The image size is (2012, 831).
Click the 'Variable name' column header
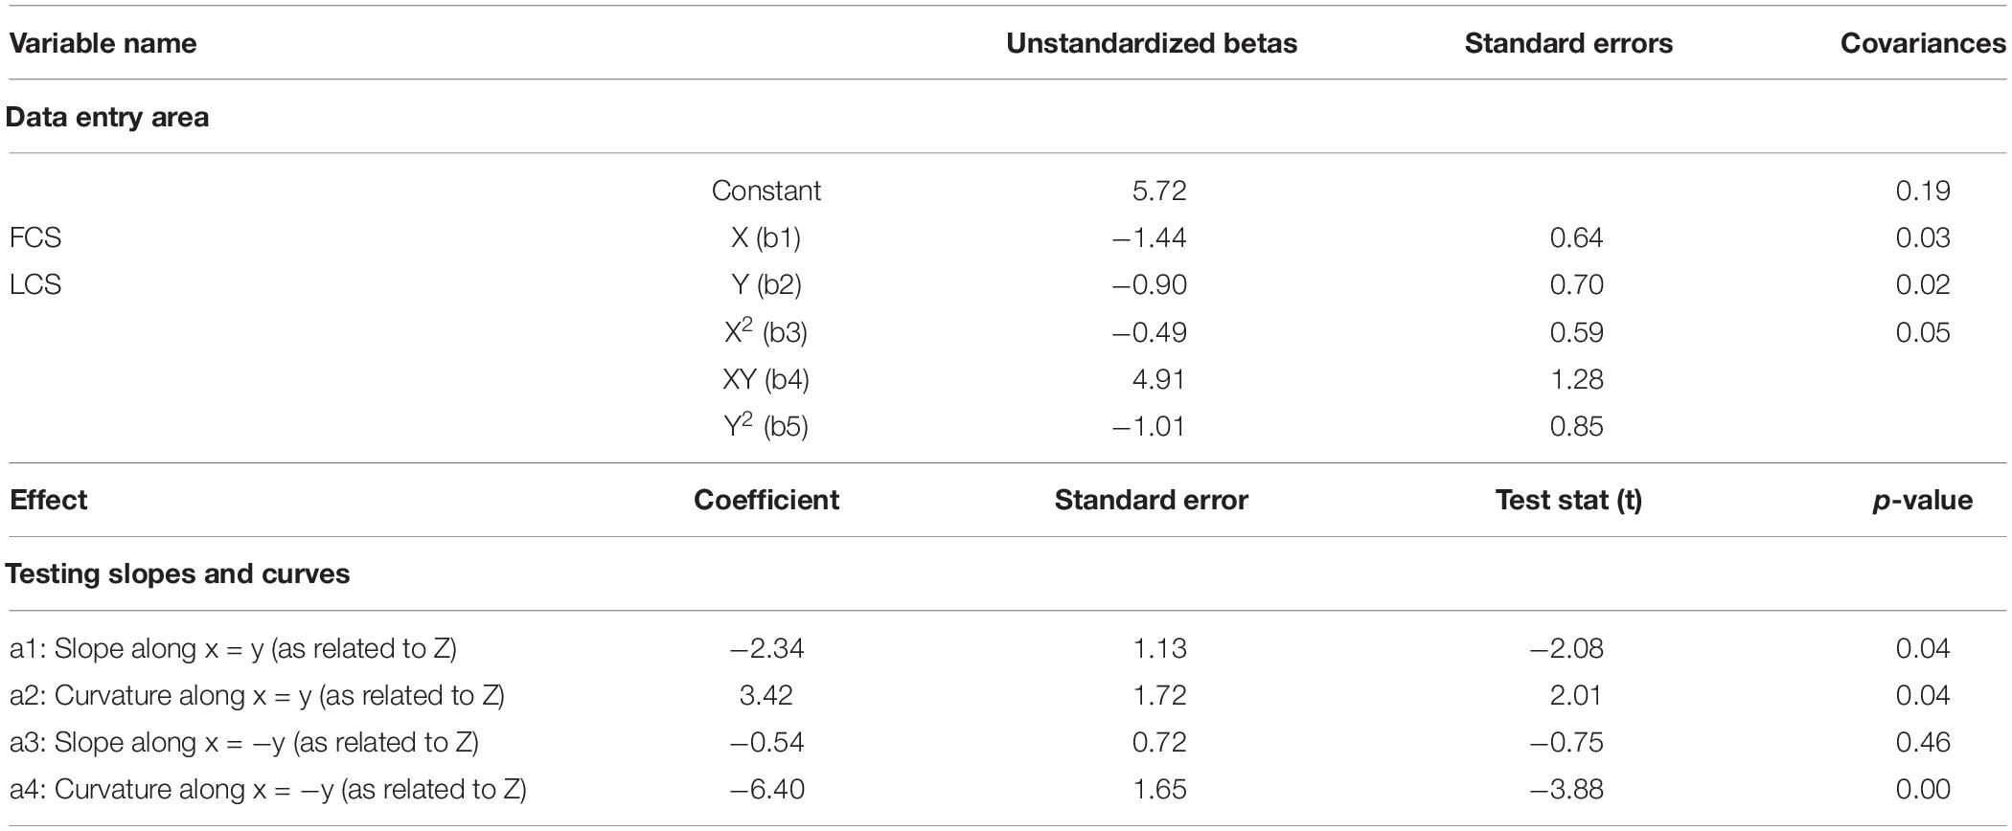tap(103, 43)
